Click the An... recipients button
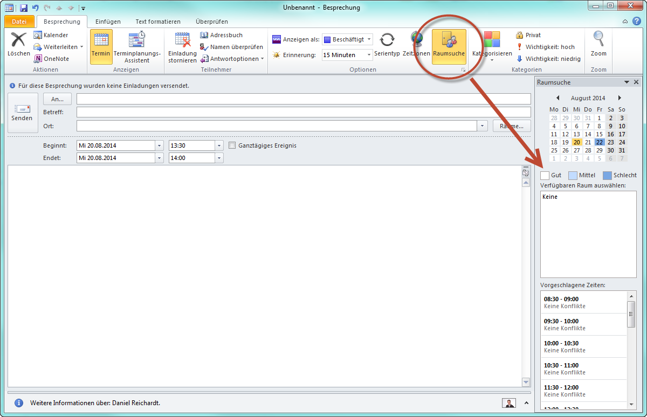Screen dimensions: 647x417 [57, 99]
